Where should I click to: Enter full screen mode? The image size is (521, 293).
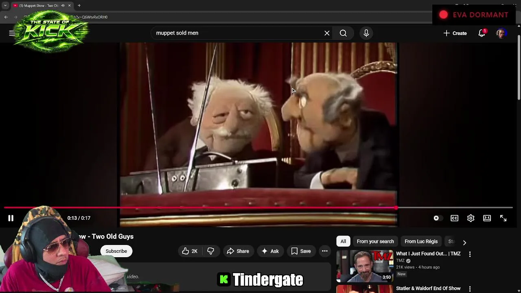click(503, 218)
